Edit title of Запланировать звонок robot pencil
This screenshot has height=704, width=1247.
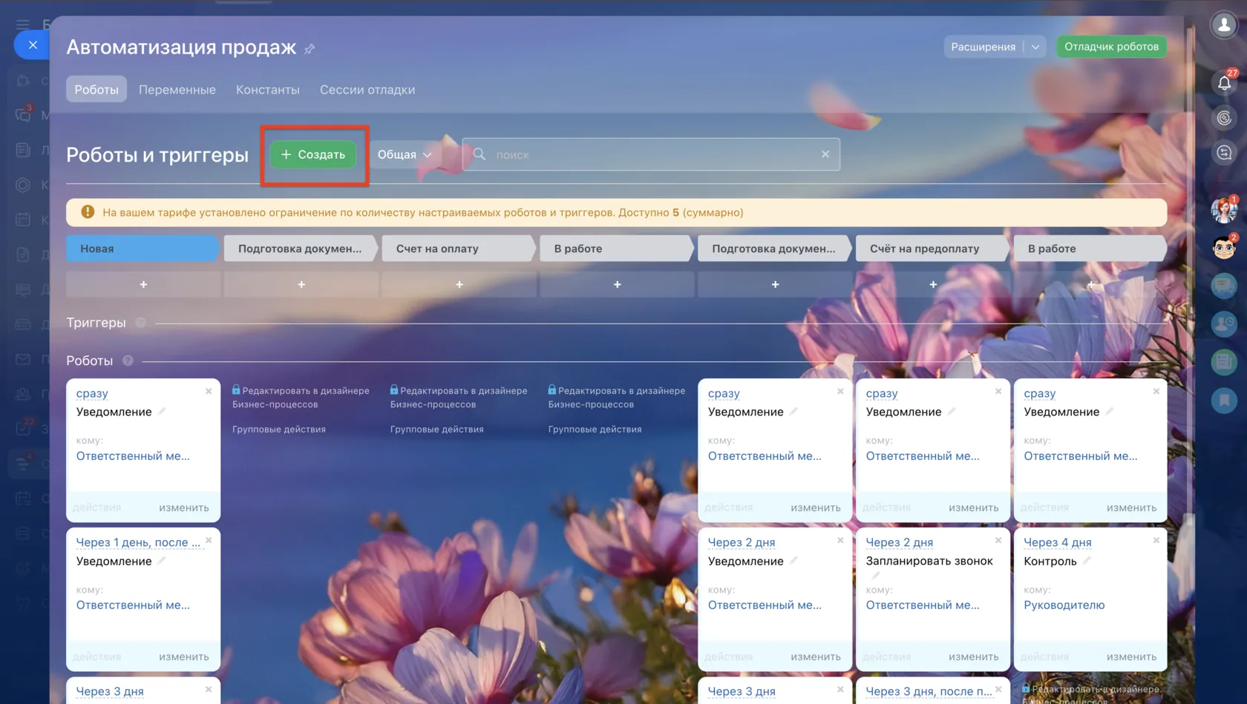875,576
